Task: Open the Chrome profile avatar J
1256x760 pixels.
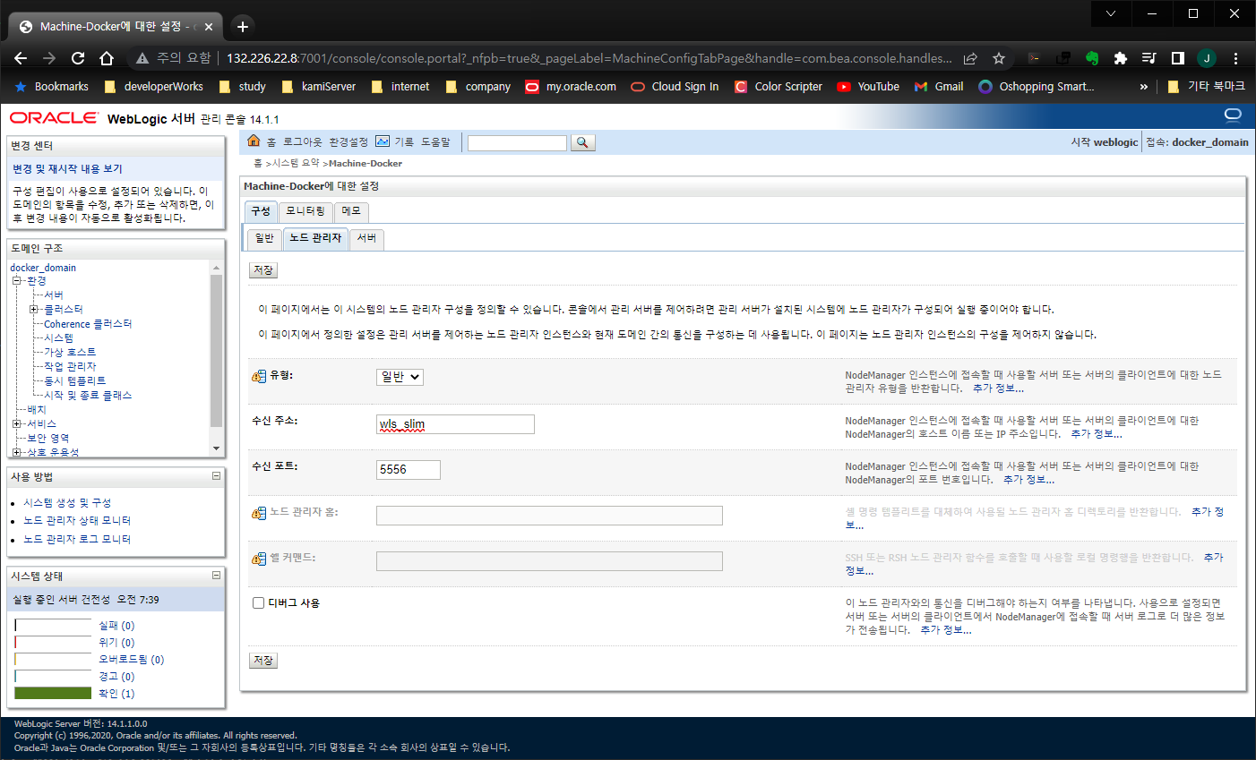Action: (1207, 58)
